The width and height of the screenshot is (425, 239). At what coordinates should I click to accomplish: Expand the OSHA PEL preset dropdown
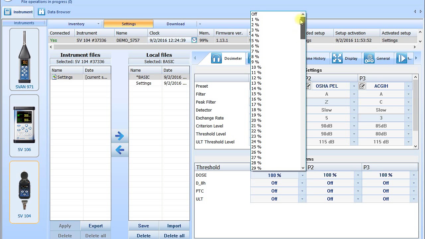[354, 86]
